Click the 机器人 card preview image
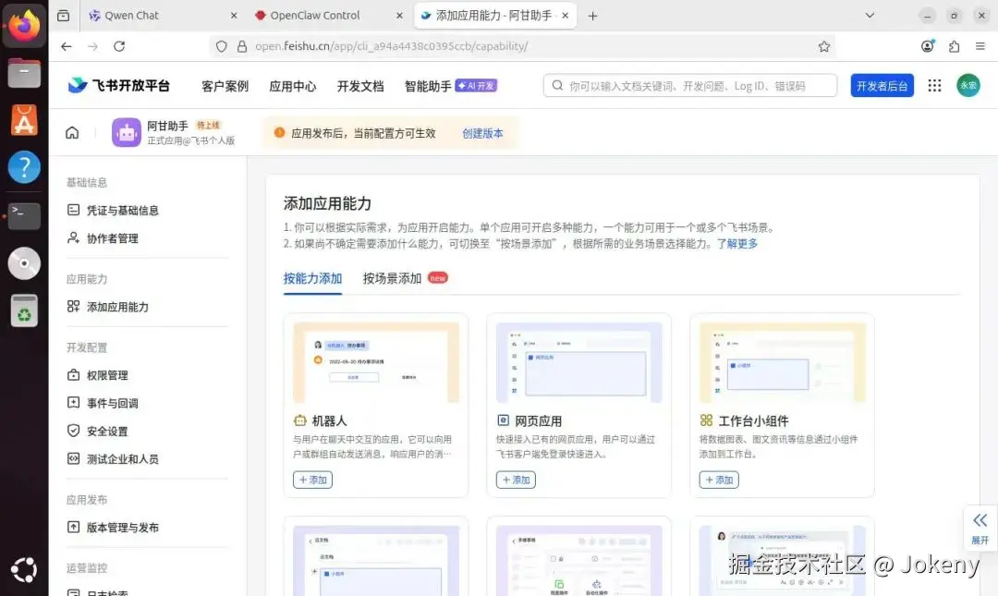The width and height of the screenshot is (998, 596). click(x=376, y=362)
